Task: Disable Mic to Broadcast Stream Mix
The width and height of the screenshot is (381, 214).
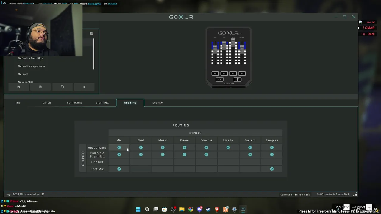Action: coord(119,155)
